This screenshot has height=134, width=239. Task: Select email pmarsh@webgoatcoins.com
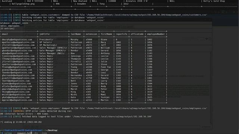(x=16, y=89)
